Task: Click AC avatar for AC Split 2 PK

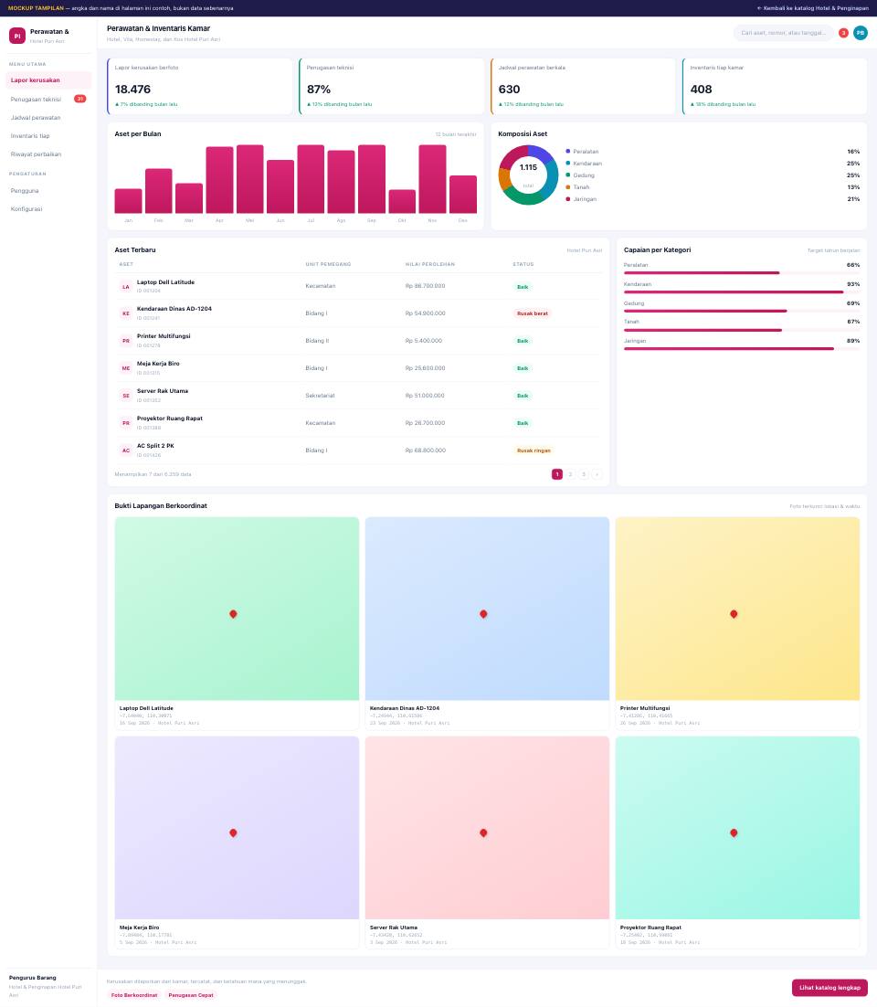Action: (126, 450)
